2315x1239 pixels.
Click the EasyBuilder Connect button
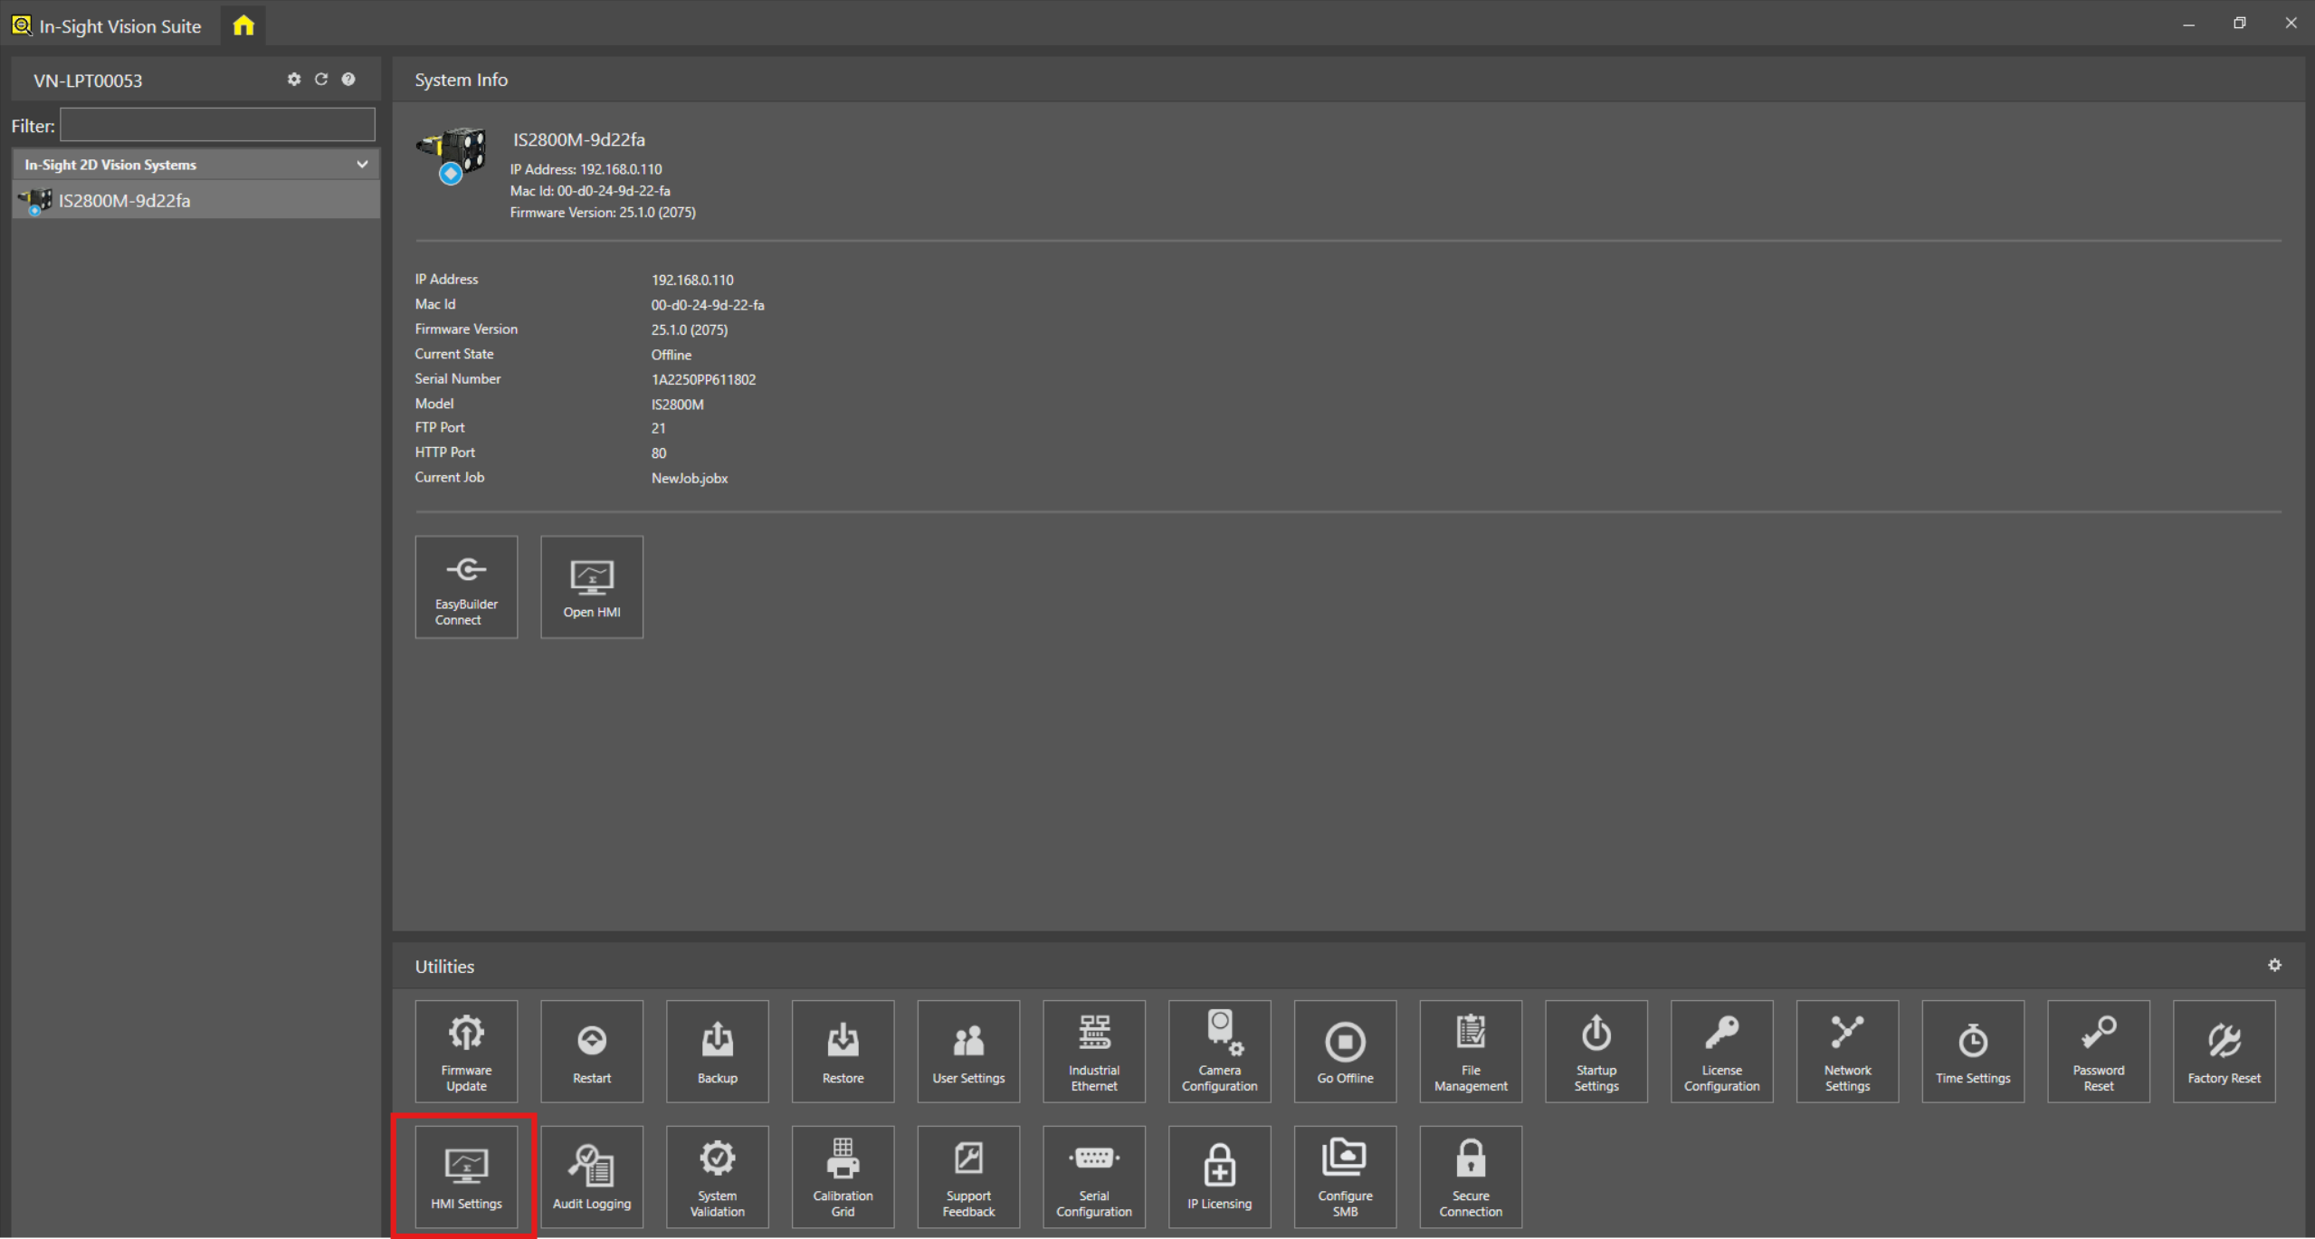point(466,586)
